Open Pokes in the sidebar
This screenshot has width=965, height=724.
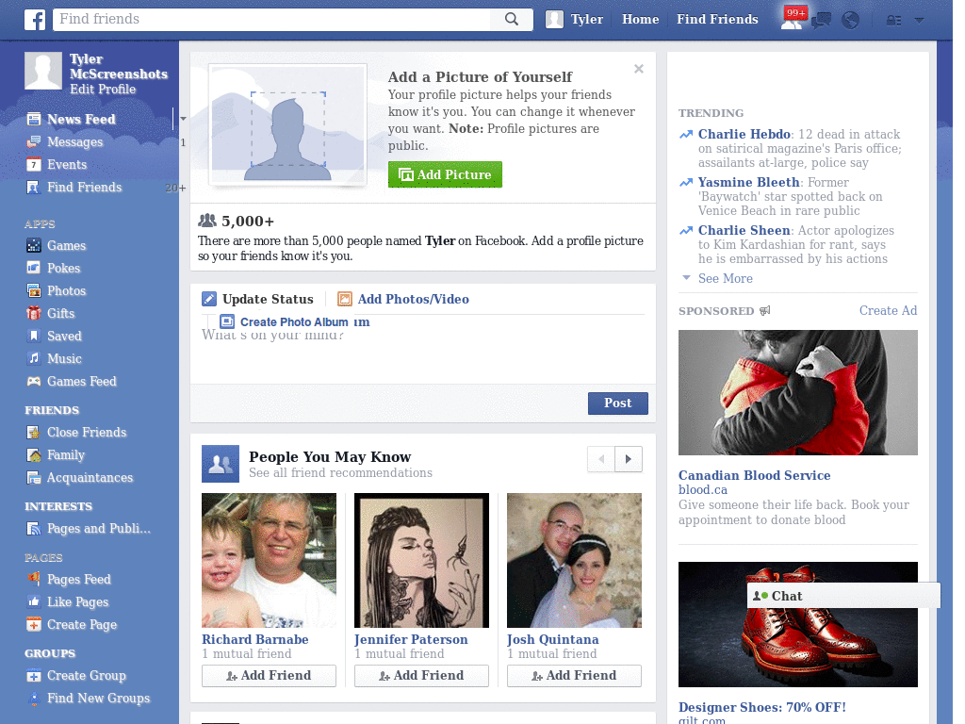[x=63, y=269]
